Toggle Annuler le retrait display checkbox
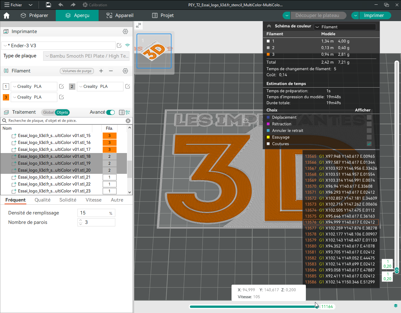The width and height of the screenshot is (401, 313). [x=369, y=130]
